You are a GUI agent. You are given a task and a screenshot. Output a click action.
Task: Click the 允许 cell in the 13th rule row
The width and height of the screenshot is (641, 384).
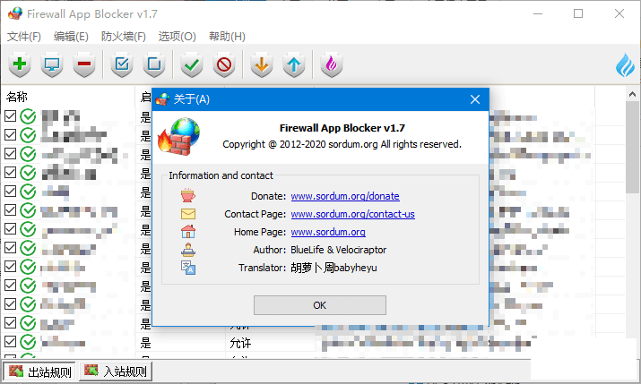pyautogui.click(x=240, y=343)
